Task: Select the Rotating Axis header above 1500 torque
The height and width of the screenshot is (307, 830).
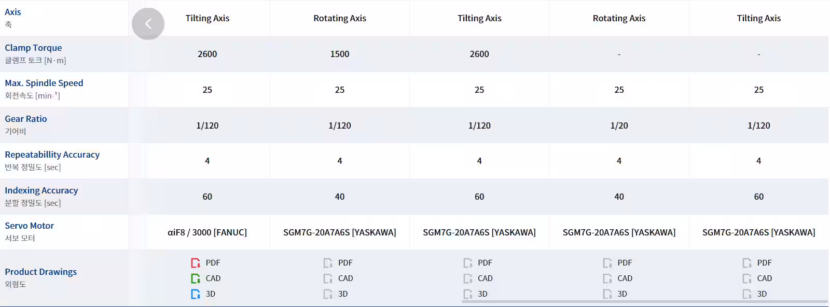Action: [x=340, y=18]
